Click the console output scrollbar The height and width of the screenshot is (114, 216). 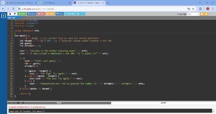pos(213,111)
